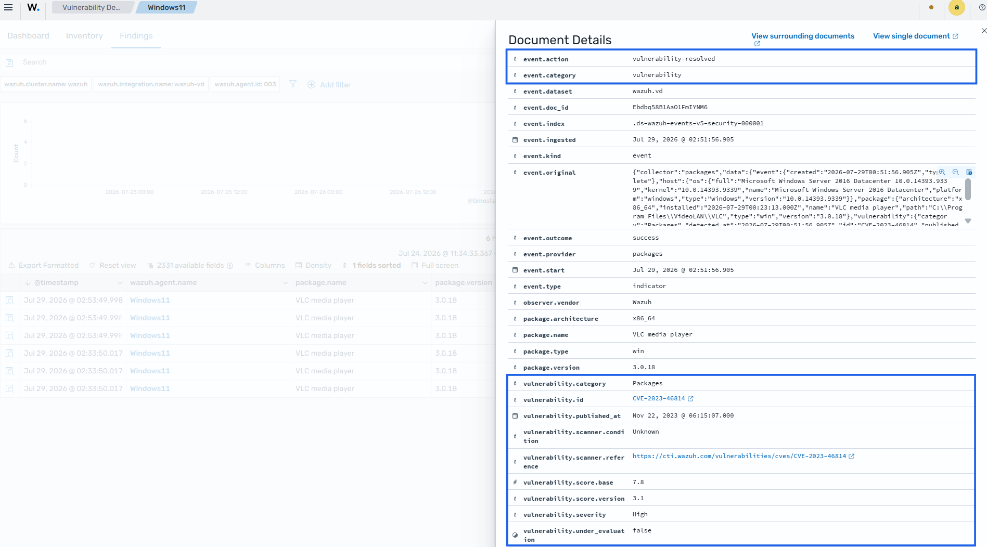Viewport: 987px width, 547px height.
Task: Click filter-for-value magnifier on event.original
Action: click(x=942, y=172)
